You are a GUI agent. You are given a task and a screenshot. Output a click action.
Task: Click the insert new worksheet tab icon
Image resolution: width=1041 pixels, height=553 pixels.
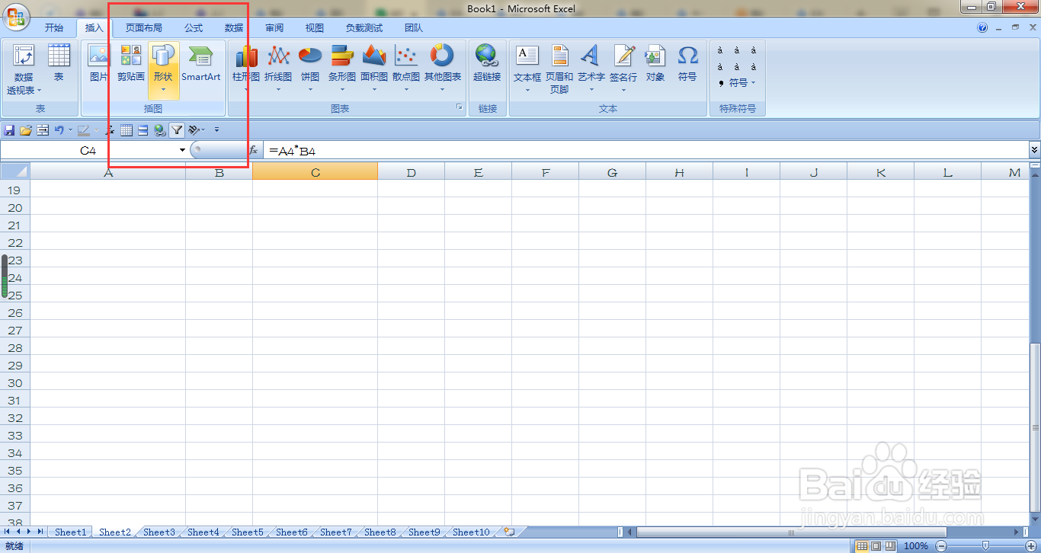point(510,532)
